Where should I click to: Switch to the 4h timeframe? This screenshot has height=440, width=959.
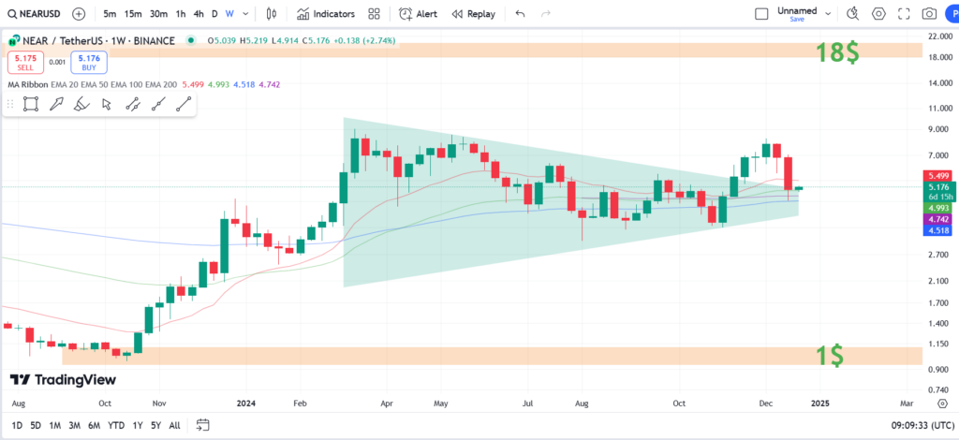tap(199, 14)
